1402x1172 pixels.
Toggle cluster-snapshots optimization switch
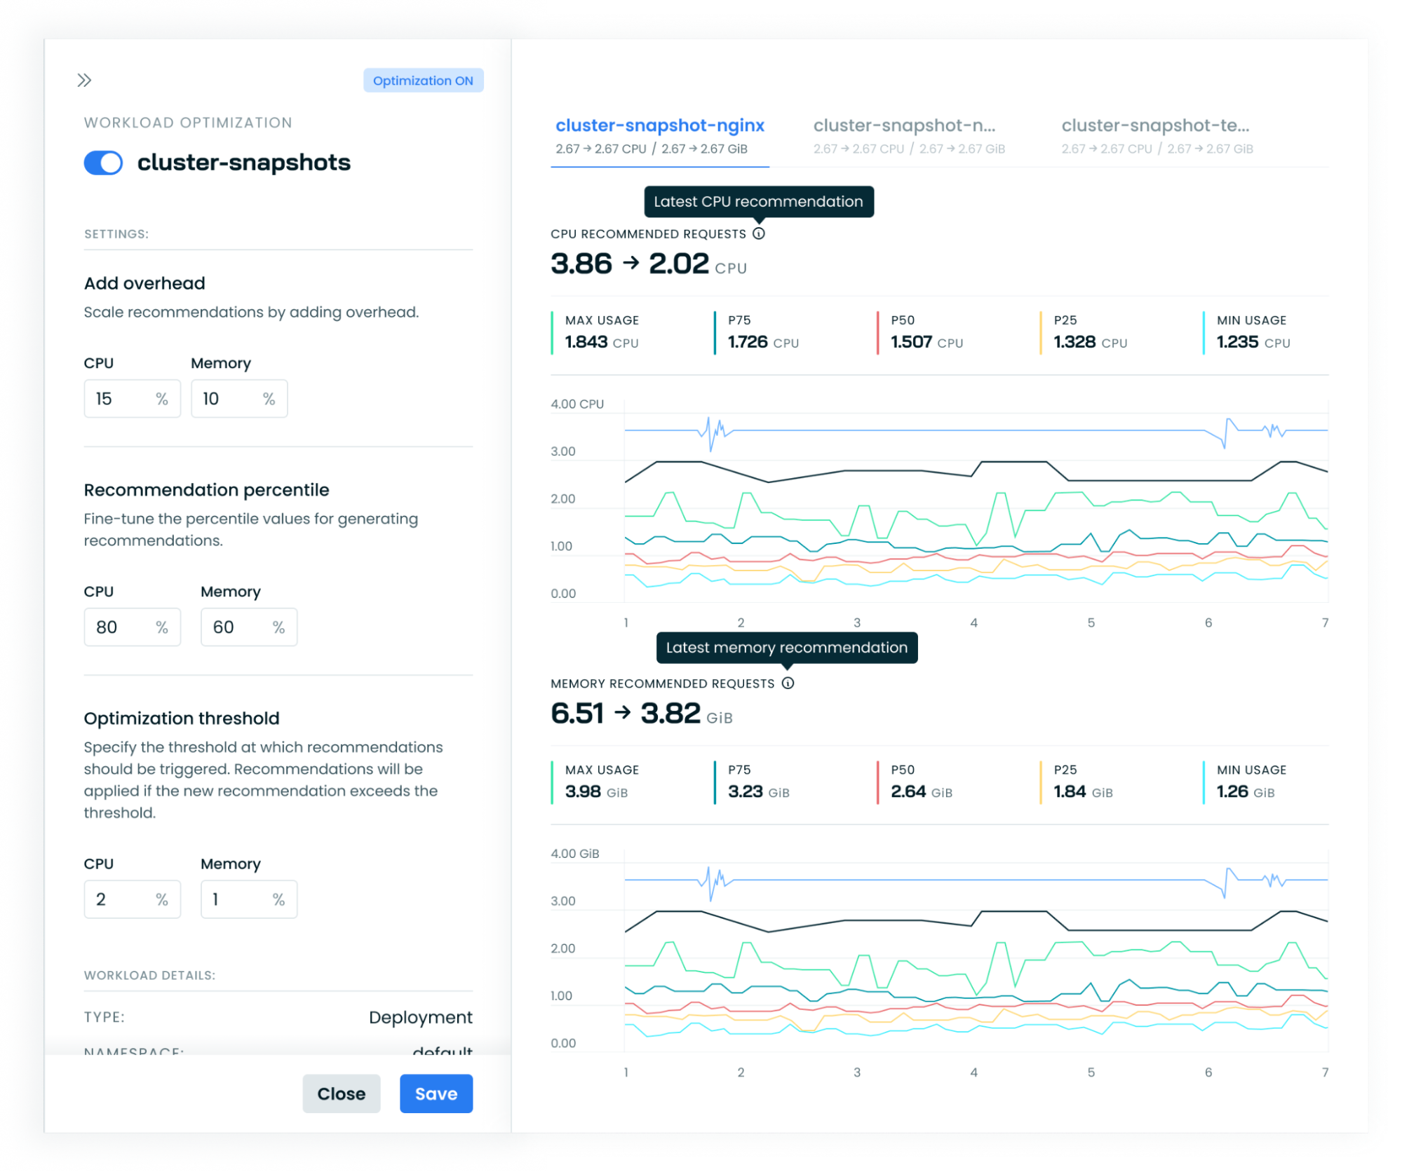coord(103,163)
